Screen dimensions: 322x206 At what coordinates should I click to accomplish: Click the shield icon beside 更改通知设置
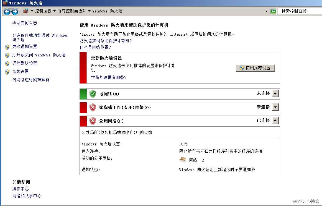(x=7, y=47)
